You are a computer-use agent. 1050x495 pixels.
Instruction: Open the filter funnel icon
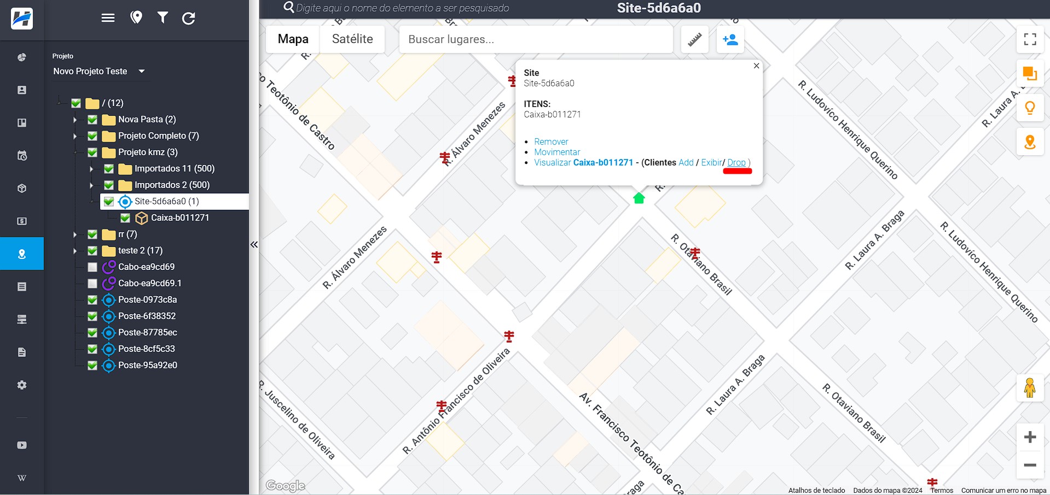(x=163, y=18)
